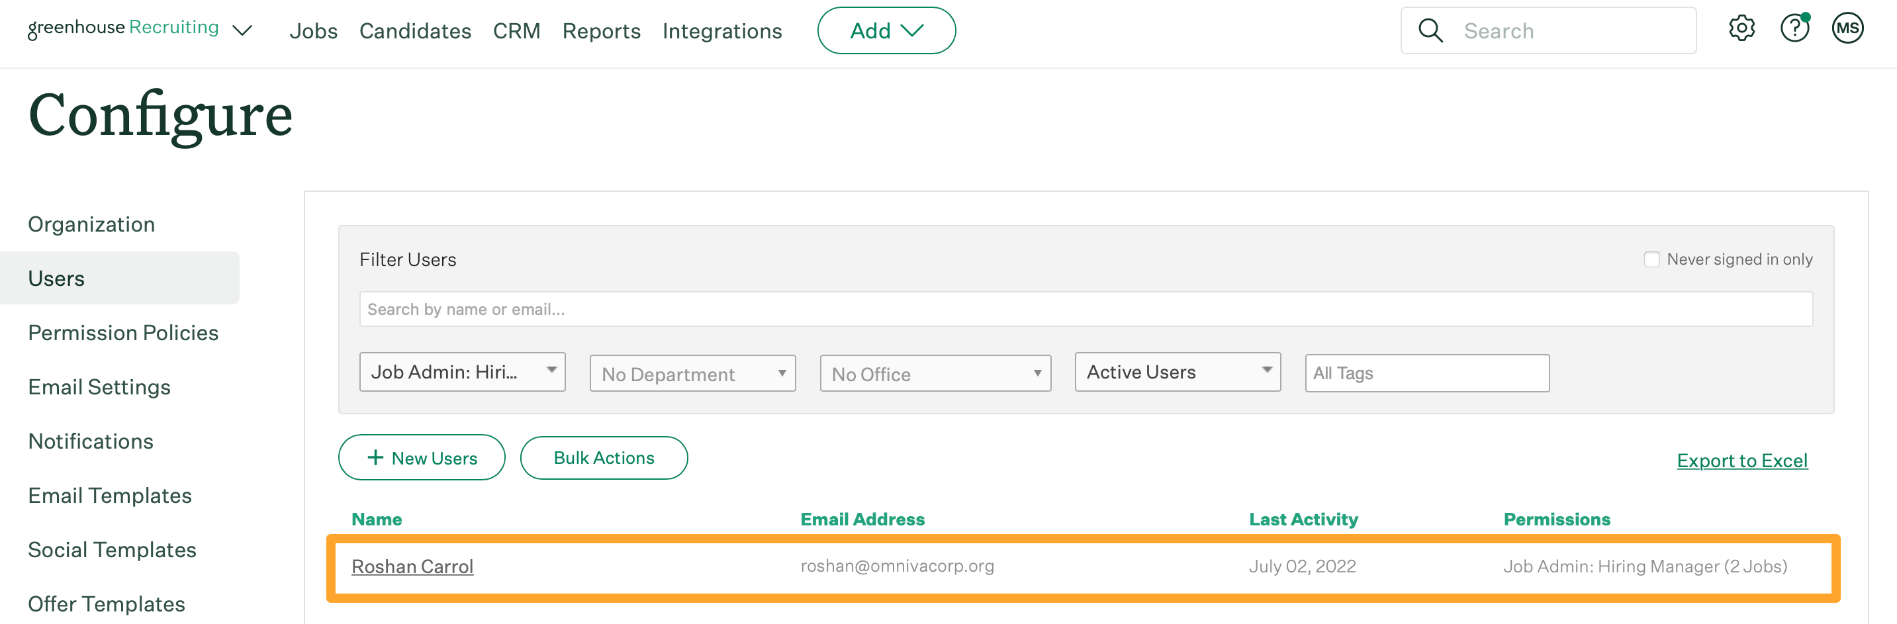This screenshot has width=1897, height=624.
Task: Open Roshan Carrol's user profile
Action: click(x=412, y=566)
